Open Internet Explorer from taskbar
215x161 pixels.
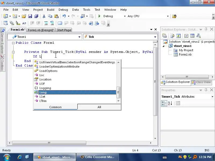20,157
